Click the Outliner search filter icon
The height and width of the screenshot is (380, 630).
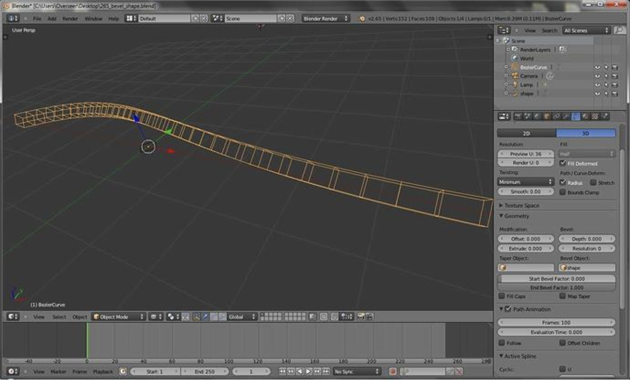pos(619,30)
